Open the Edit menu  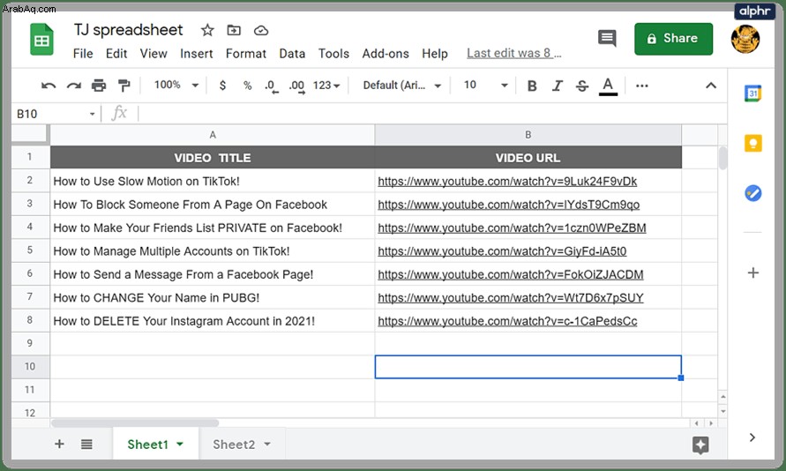[116, 54]
